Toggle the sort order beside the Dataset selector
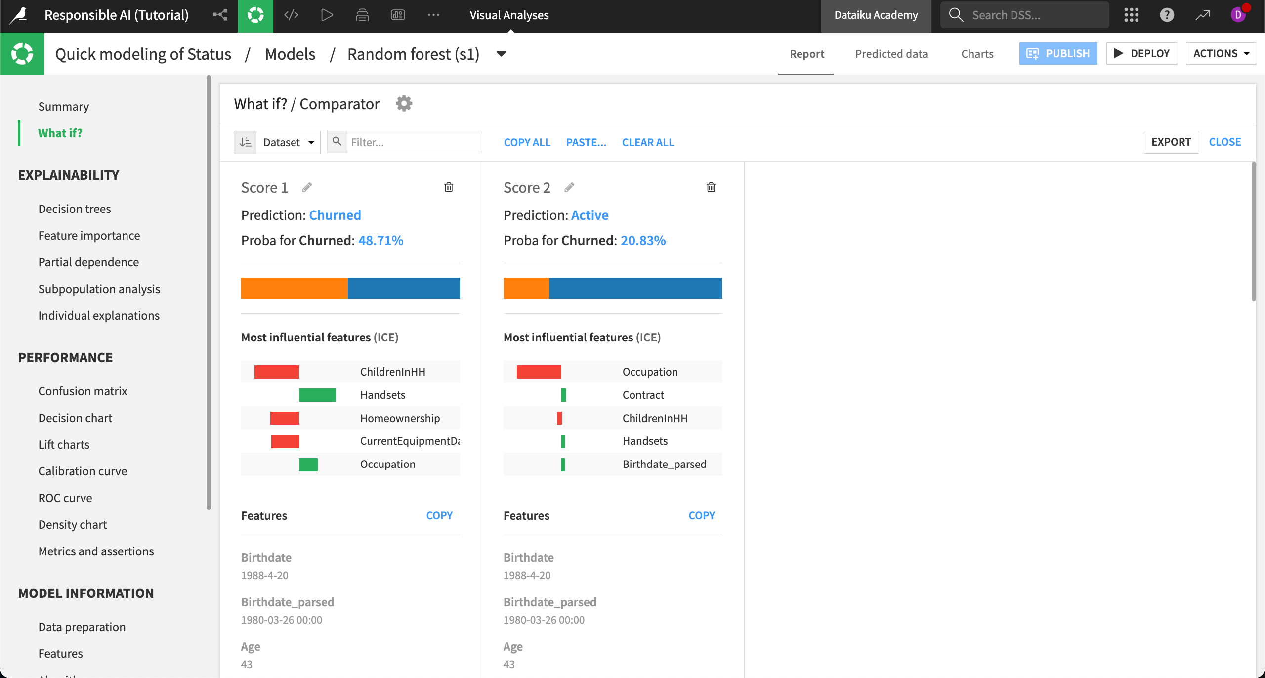1265x678 pixels. [x=245, y=142]
